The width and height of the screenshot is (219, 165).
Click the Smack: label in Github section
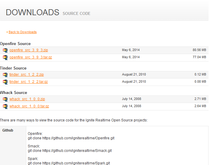(x=34, y=146)
